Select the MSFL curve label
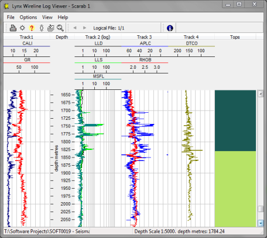The image size is (267, 238). click(x=98, y=76)
